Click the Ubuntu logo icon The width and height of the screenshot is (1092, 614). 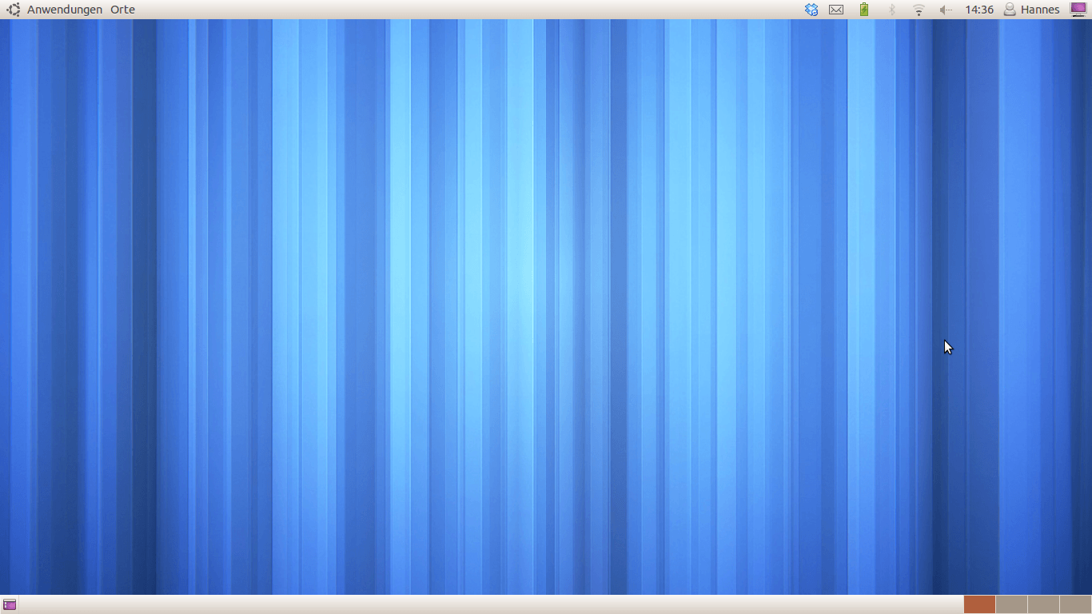pos(14,10)
